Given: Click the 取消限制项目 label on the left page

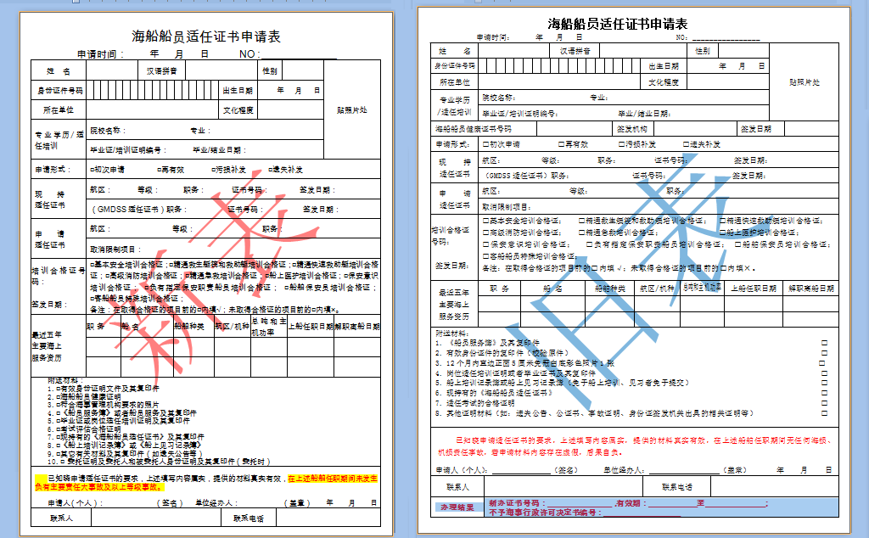Looking at the screenshot, I should [x=115, y=249].
